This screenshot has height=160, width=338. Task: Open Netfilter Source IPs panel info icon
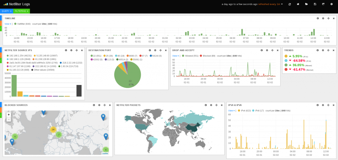click(66, 50)
